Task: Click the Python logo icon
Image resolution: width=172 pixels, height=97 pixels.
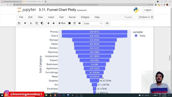Action: [136, 10]
